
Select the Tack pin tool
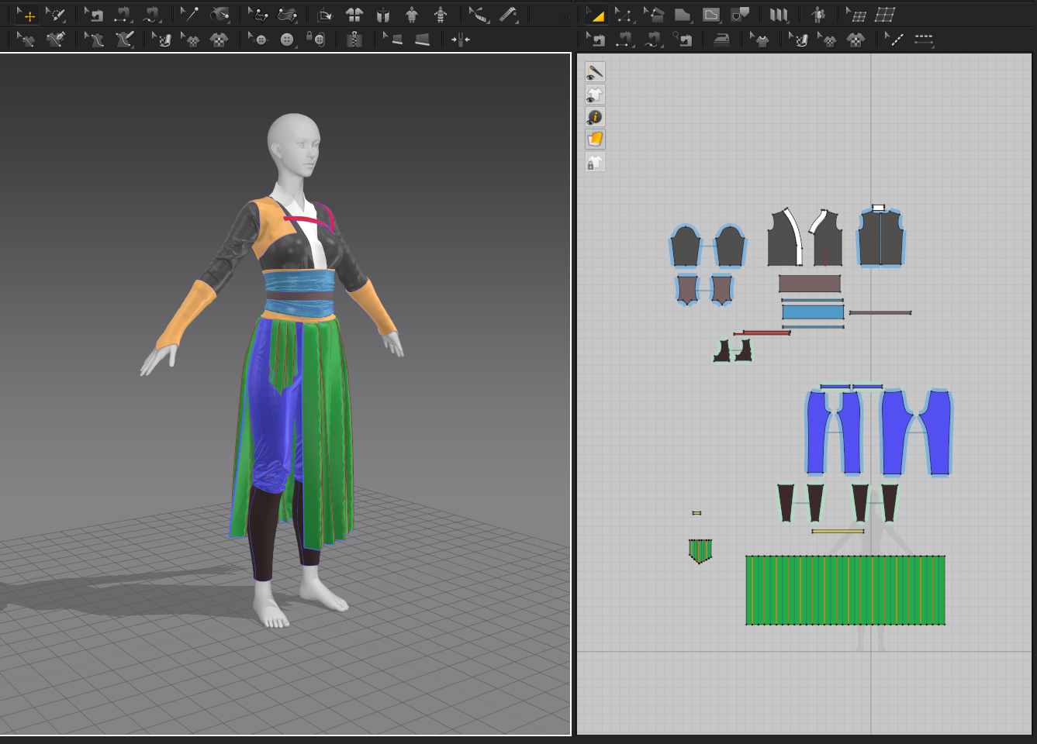tap(190, 15)
